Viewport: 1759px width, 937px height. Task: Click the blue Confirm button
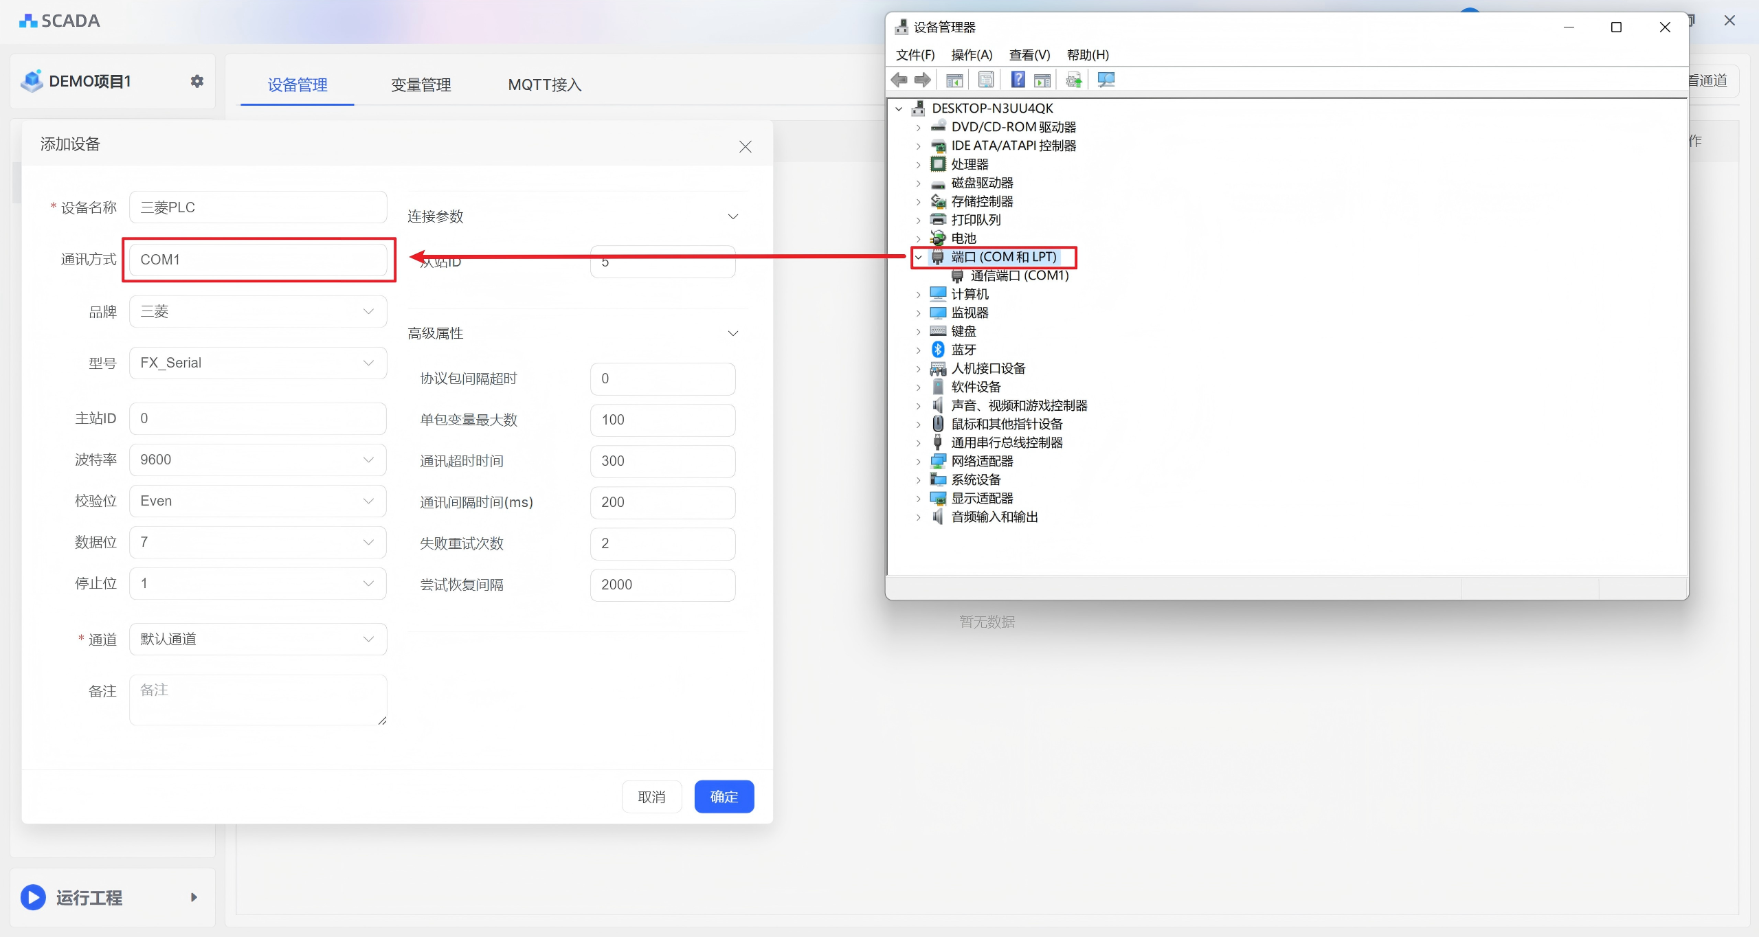(724, 796)
